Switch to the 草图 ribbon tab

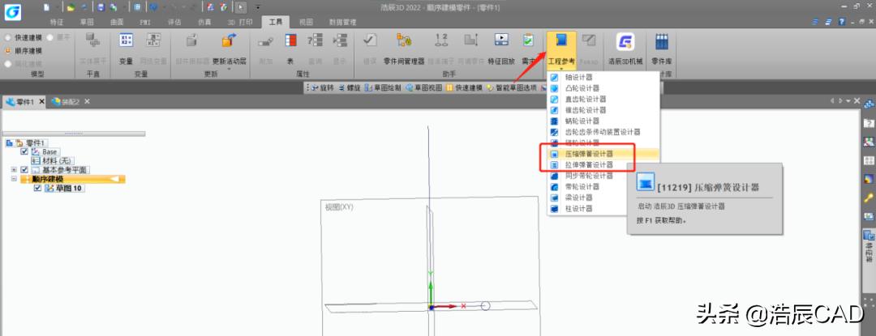click(87, 23)
